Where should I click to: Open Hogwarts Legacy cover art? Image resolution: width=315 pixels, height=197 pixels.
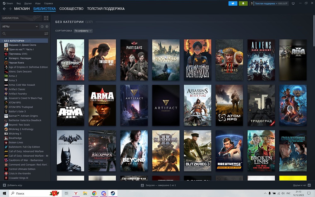(166, 60)
